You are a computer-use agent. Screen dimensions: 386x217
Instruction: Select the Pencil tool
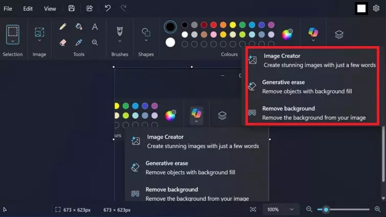click(63, 27)
